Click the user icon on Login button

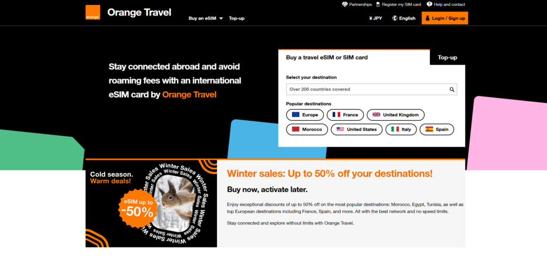(427, 18)
